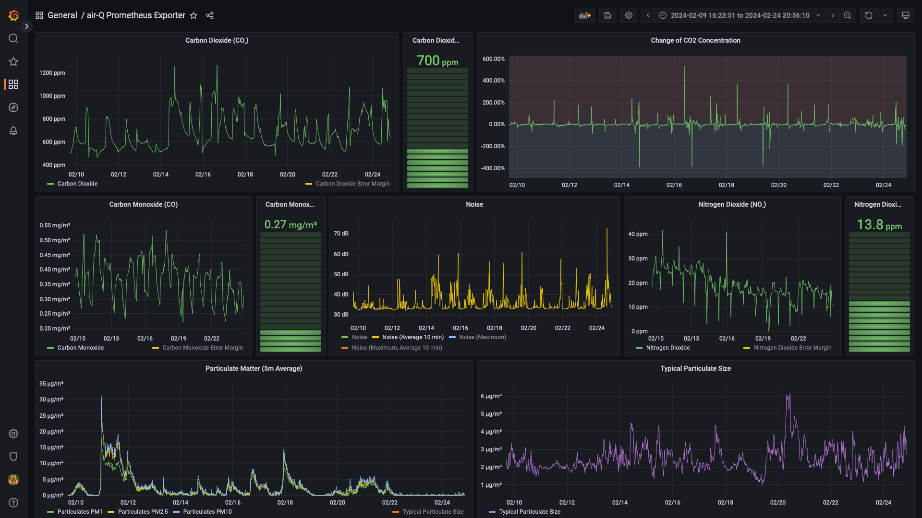Click the Grafana logo home icon

tap(13, 15)
